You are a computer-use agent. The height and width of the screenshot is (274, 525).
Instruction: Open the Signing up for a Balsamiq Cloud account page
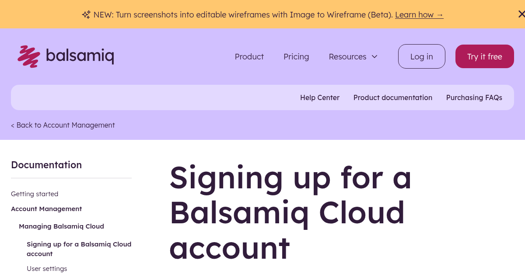tap(79, 249)
